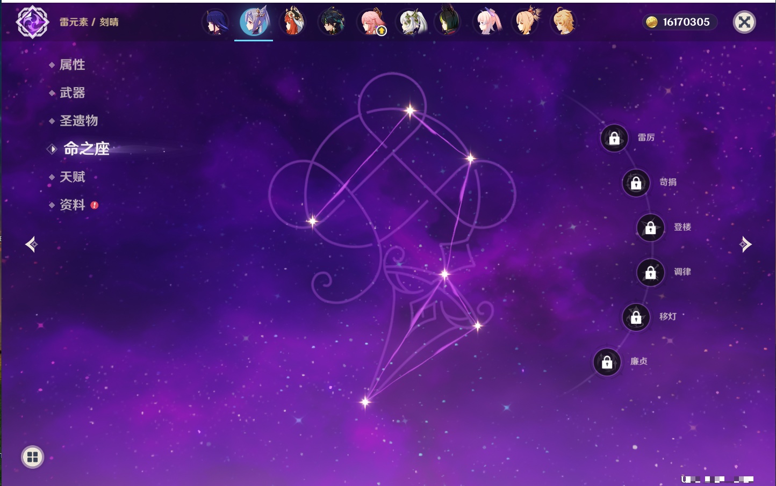Open locked constellation 苛捐 icon
The height and width of the screenshot is (486, 776).
click(x=636, y=183)
